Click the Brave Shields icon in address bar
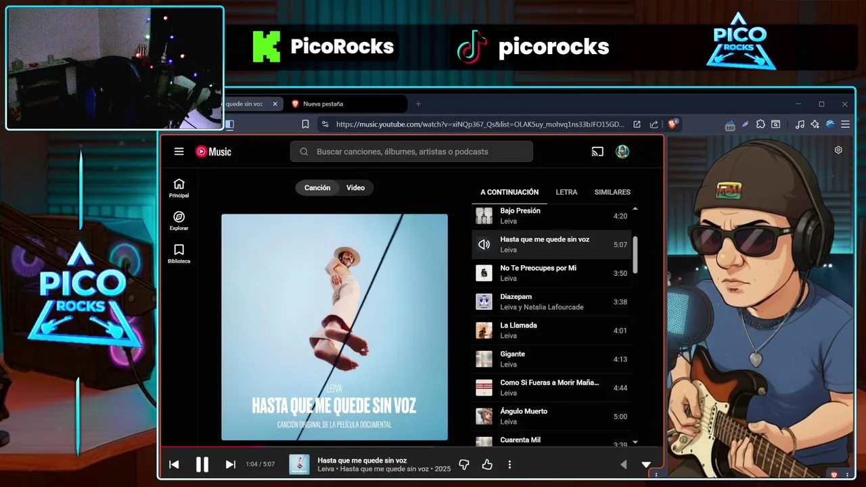Viewport: 866px width, 487px height. click(673, 124)
